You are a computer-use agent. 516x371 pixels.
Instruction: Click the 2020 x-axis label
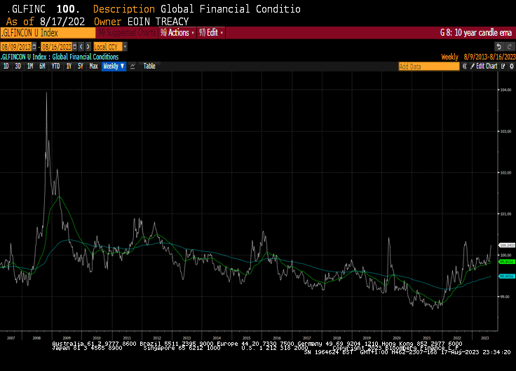pos(397,338)
